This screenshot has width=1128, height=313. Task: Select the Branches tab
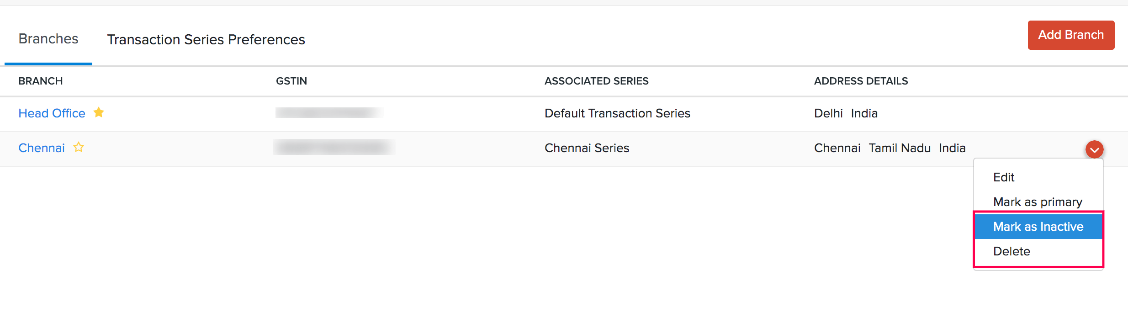(48, 39)
